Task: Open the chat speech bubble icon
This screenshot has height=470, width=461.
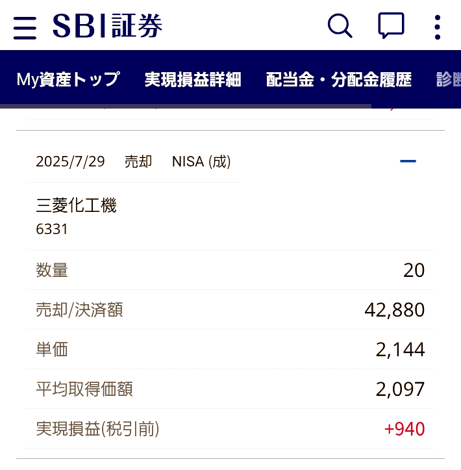Action: tap(391, 27)
